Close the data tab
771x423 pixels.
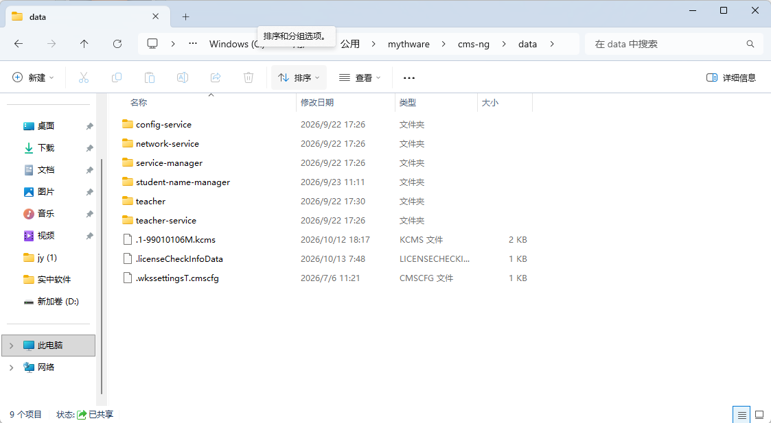point(155,16)
